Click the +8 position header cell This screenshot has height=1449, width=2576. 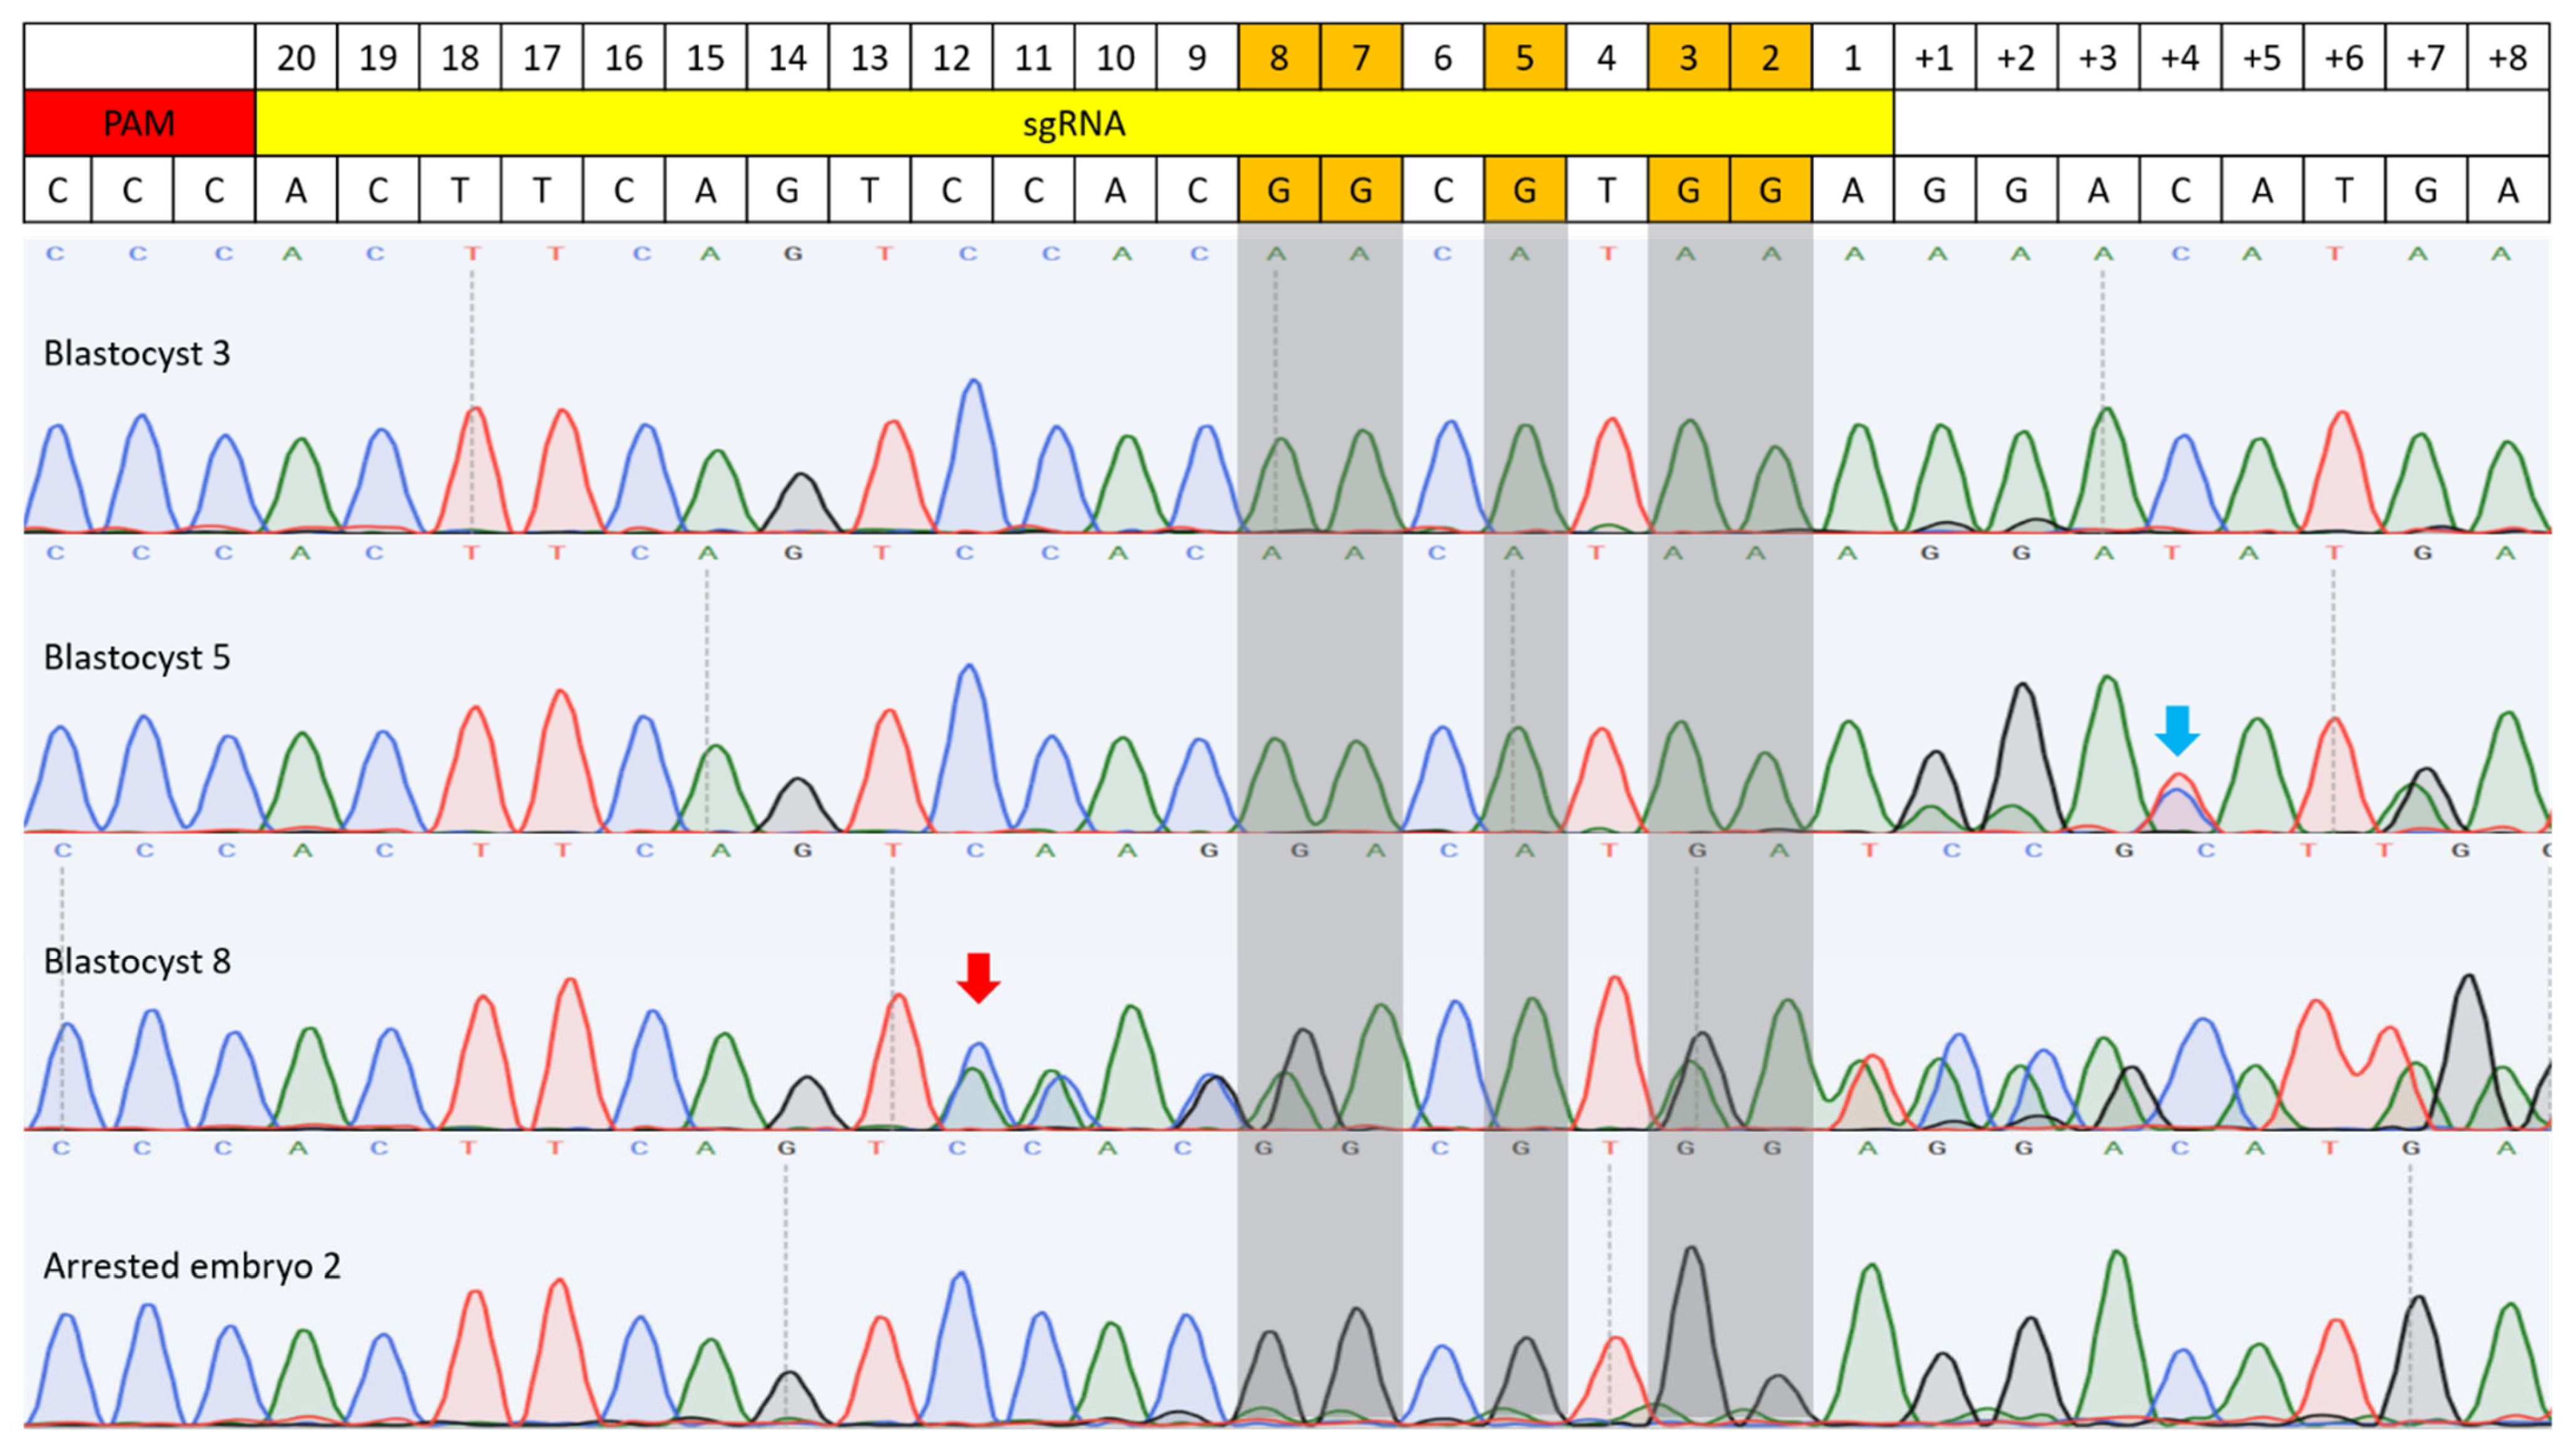point(2507,57)
